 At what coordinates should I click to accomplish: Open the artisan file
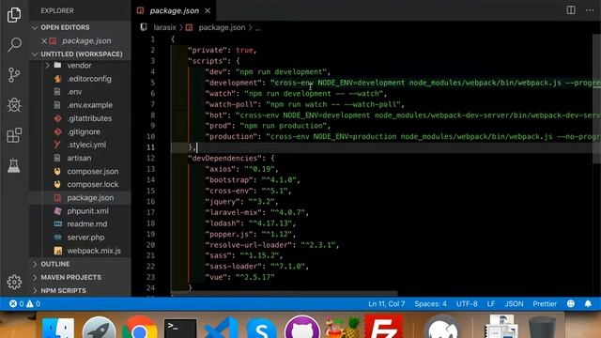click(x=79, y=158)
